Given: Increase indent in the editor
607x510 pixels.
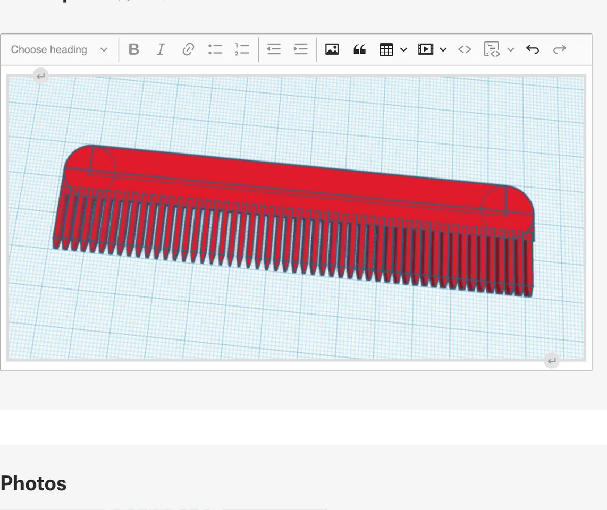Looking at the screenshot, I should pos(301,49).
